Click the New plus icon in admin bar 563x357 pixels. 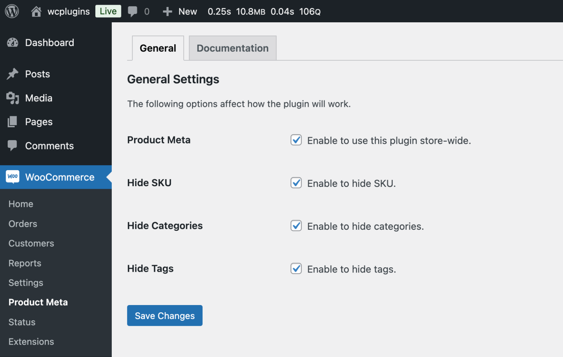(167, 11)
